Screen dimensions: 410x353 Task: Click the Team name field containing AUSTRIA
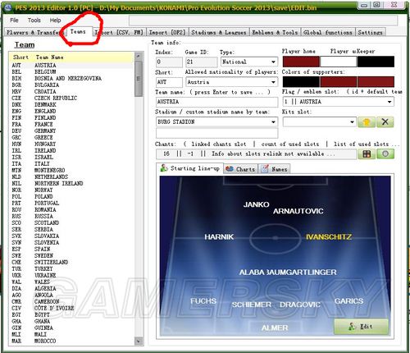tap(216, 102)
